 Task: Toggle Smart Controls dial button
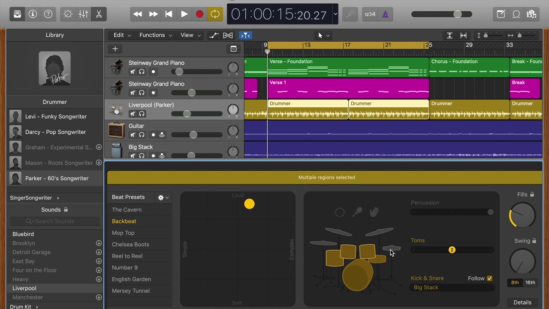(68, 14)
